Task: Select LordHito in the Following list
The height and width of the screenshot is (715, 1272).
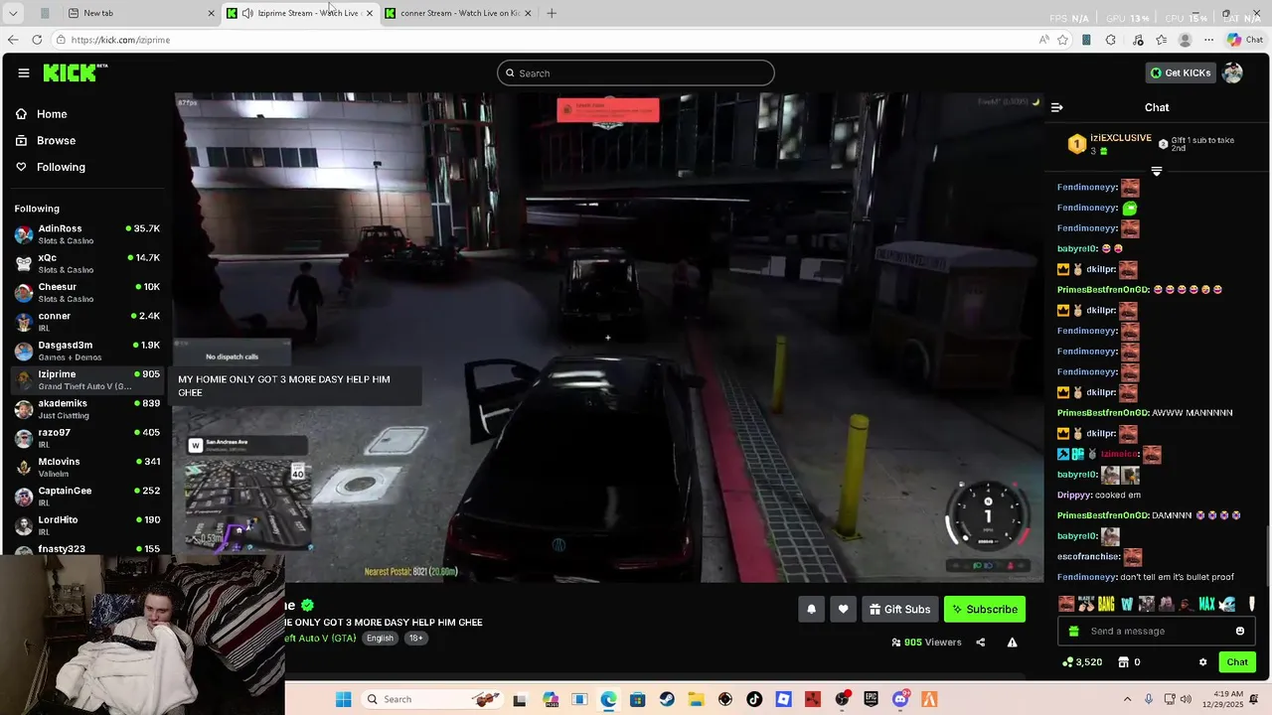Action: pos(87,524)
